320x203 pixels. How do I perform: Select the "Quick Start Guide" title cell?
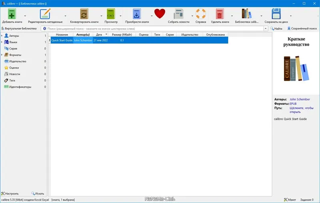pyautogui.click(x=62, y=40)
